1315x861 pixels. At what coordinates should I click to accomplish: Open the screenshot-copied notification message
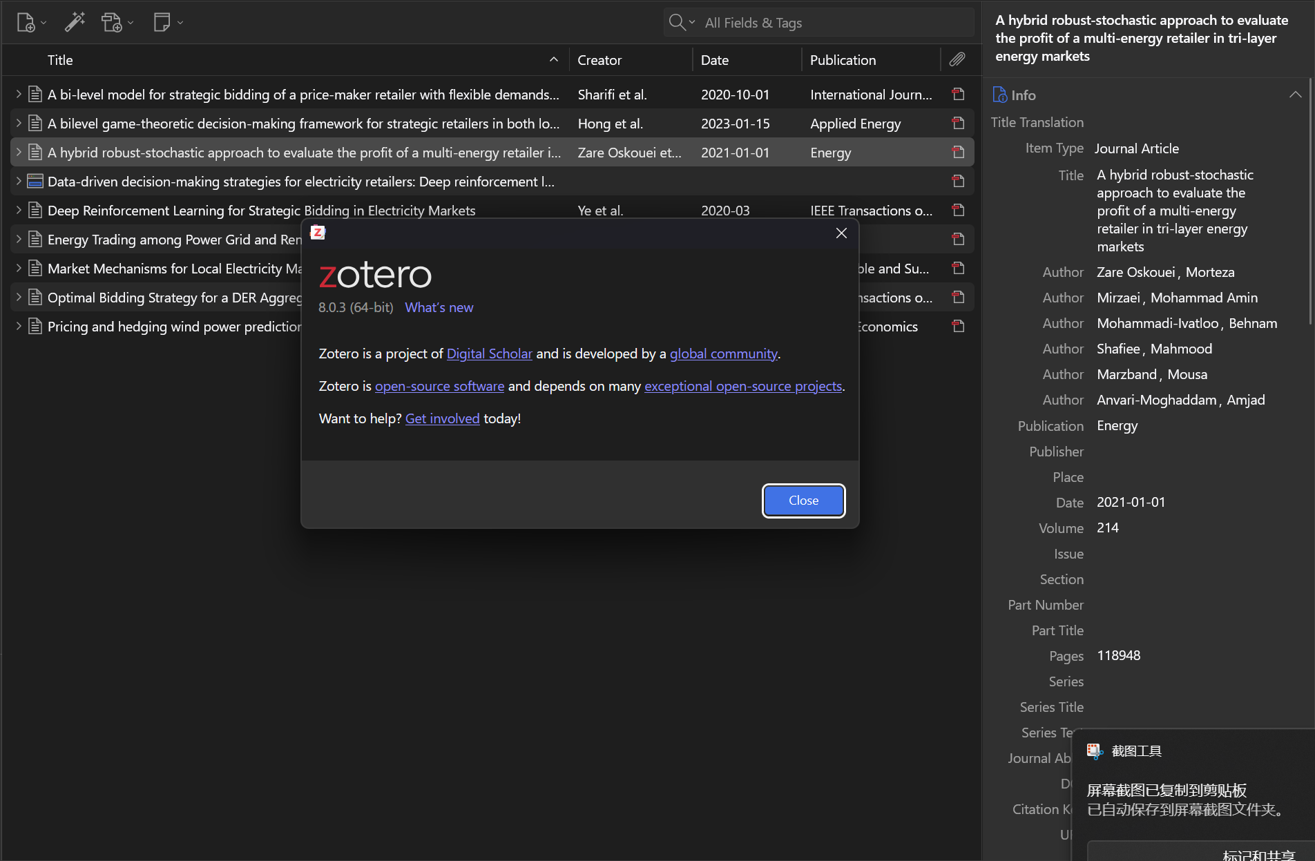(x=1185, y=800)
